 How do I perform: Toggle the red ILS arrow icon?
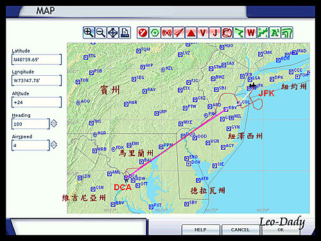178,33
